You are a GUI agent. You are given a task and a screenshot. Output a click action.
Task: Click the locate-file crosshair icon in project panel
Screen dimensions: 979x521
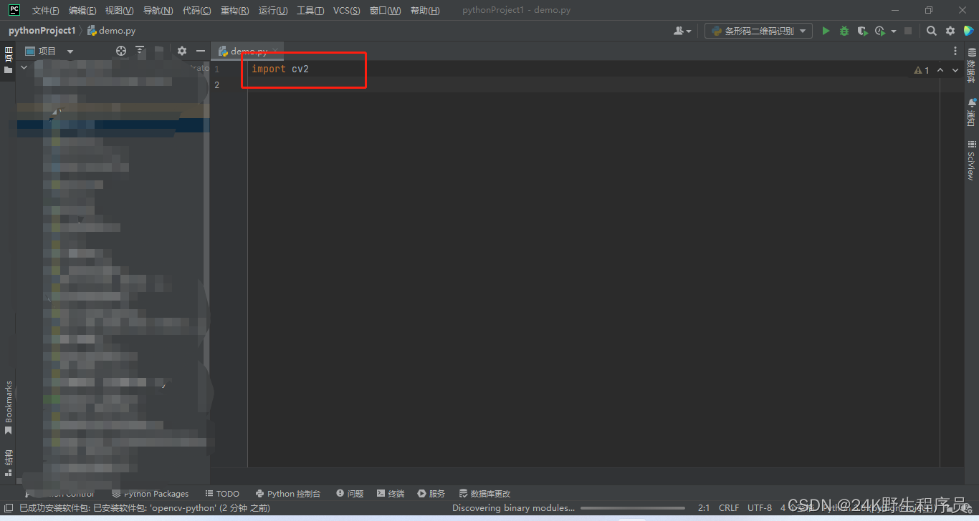click(121, 51)
